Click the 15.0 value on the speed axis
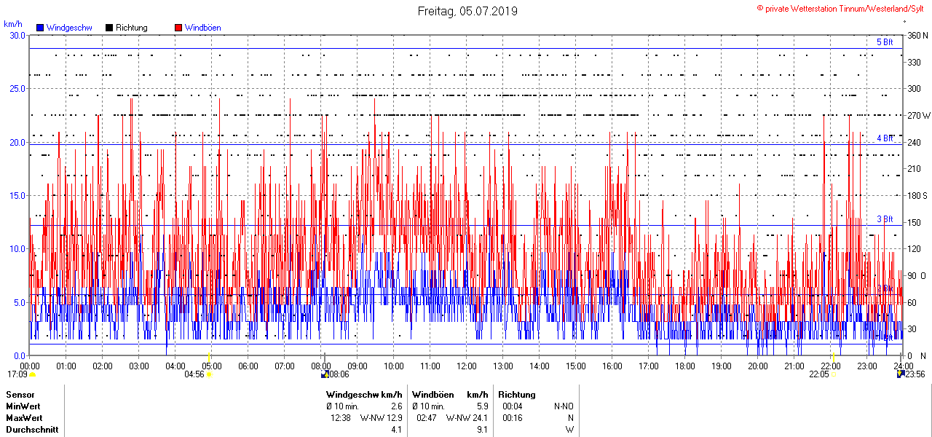 click(17, 195)
